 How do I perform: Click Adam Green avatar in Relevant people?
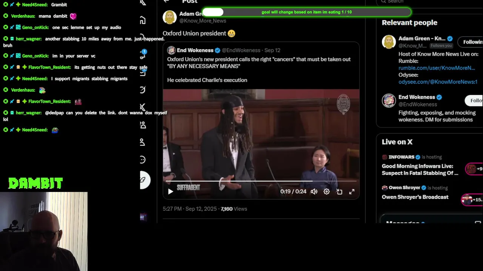click(389, 42)
